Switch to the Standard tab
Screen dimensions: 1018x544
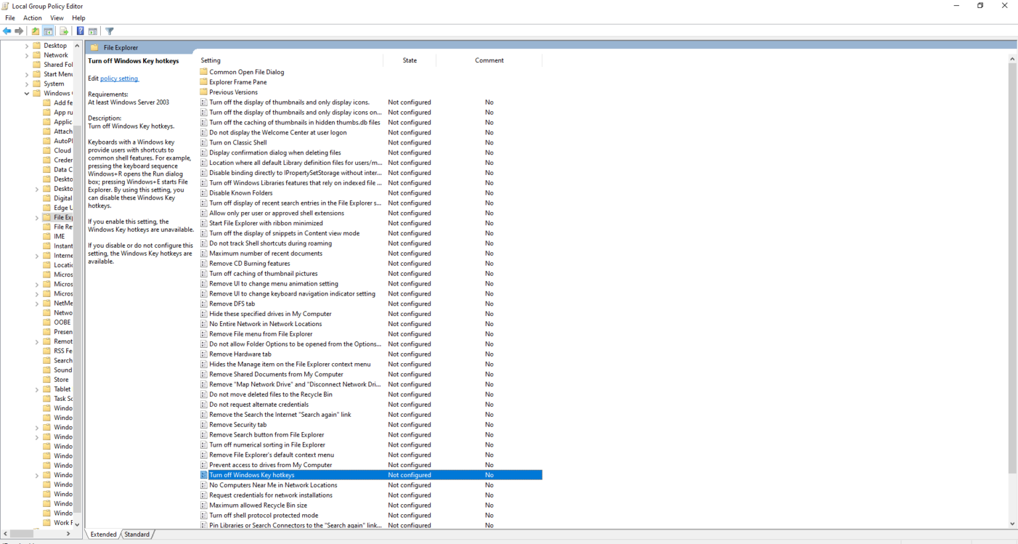tap(137, 534)
